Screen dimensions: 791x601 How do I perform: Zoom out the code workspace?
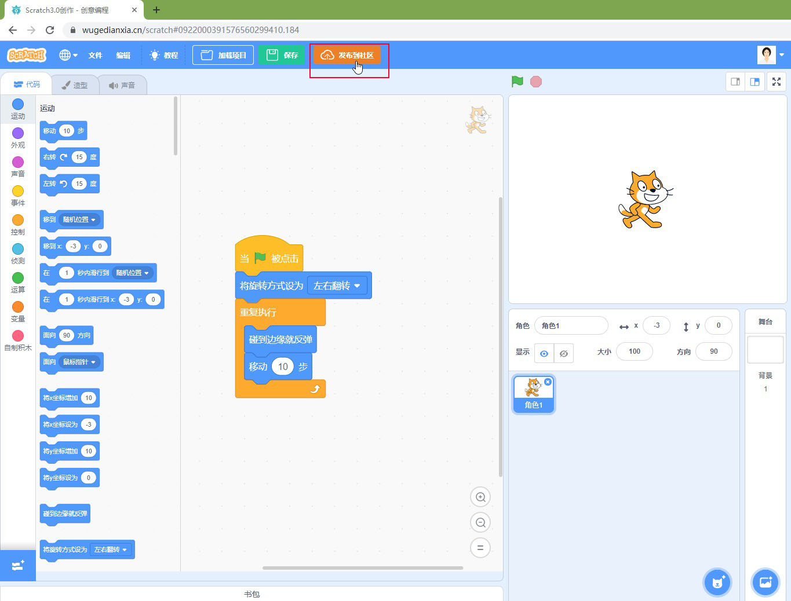(480, 522)
